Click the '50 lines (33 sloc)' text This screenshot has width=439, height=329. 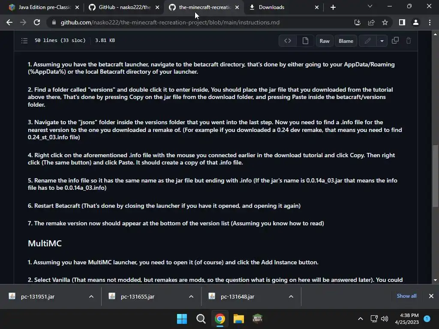[60, 40]
